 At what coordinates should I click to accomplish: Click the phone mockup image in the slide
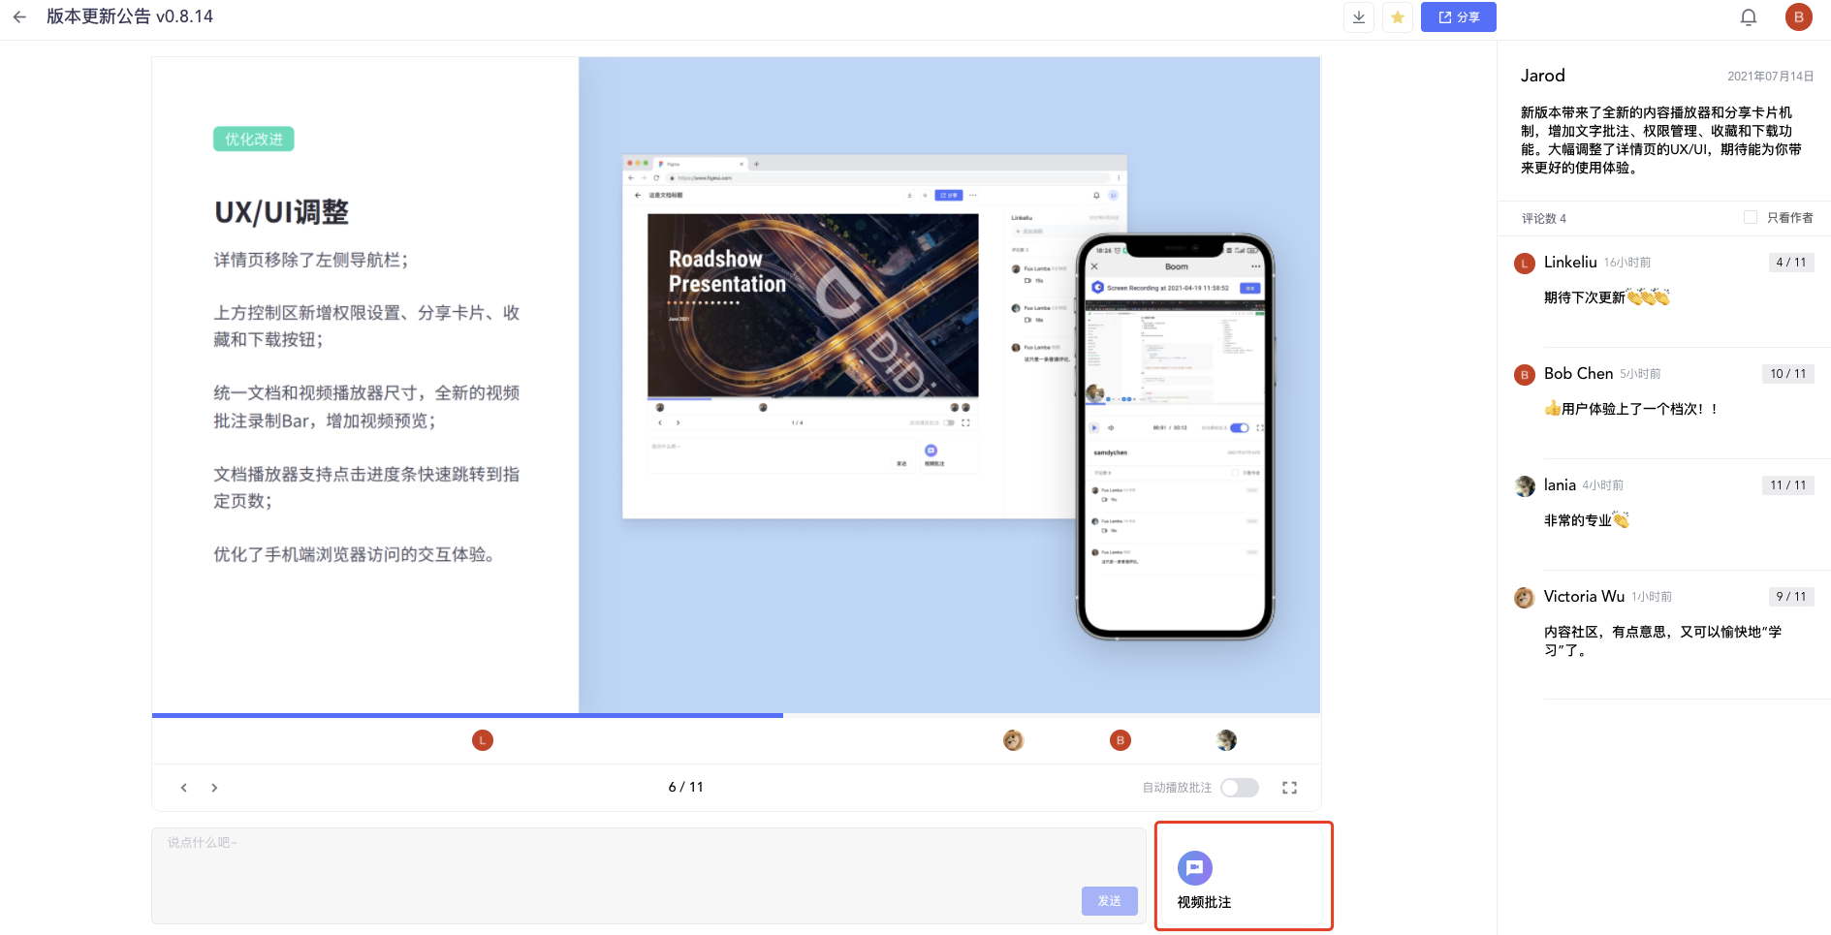pos(1175,436)
